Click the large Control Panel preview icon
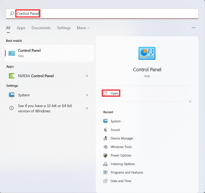Viewport: 205px width, 193px height. 147,53
